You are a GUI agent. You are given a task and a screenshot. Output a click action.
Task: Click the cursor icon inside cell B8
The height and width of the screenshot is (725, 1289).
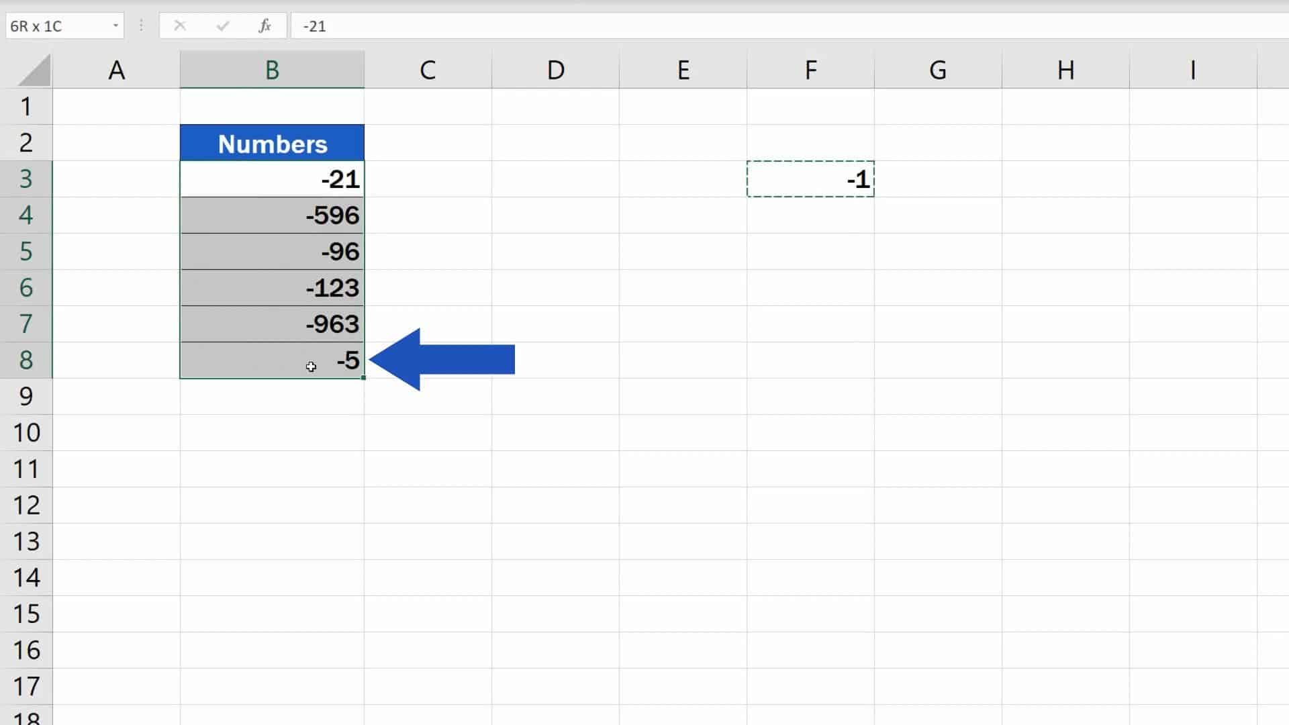pyautogui.click(x=311, y=367)
